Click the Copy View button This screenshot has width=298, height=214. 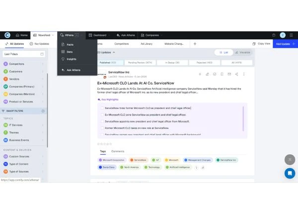click(261, 44)
